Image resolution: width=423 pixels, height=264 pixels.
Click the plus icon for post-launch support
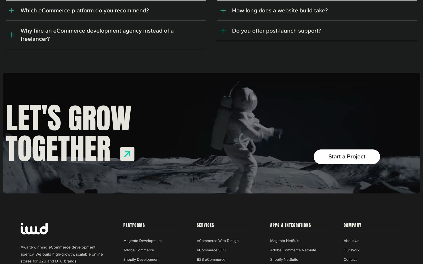click(223, 31)
